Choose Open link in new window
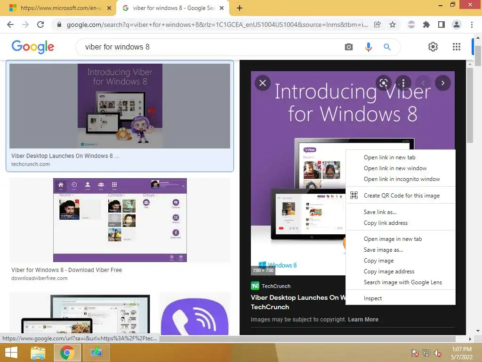This screenshot has width=482, height=362. point(400,168)
